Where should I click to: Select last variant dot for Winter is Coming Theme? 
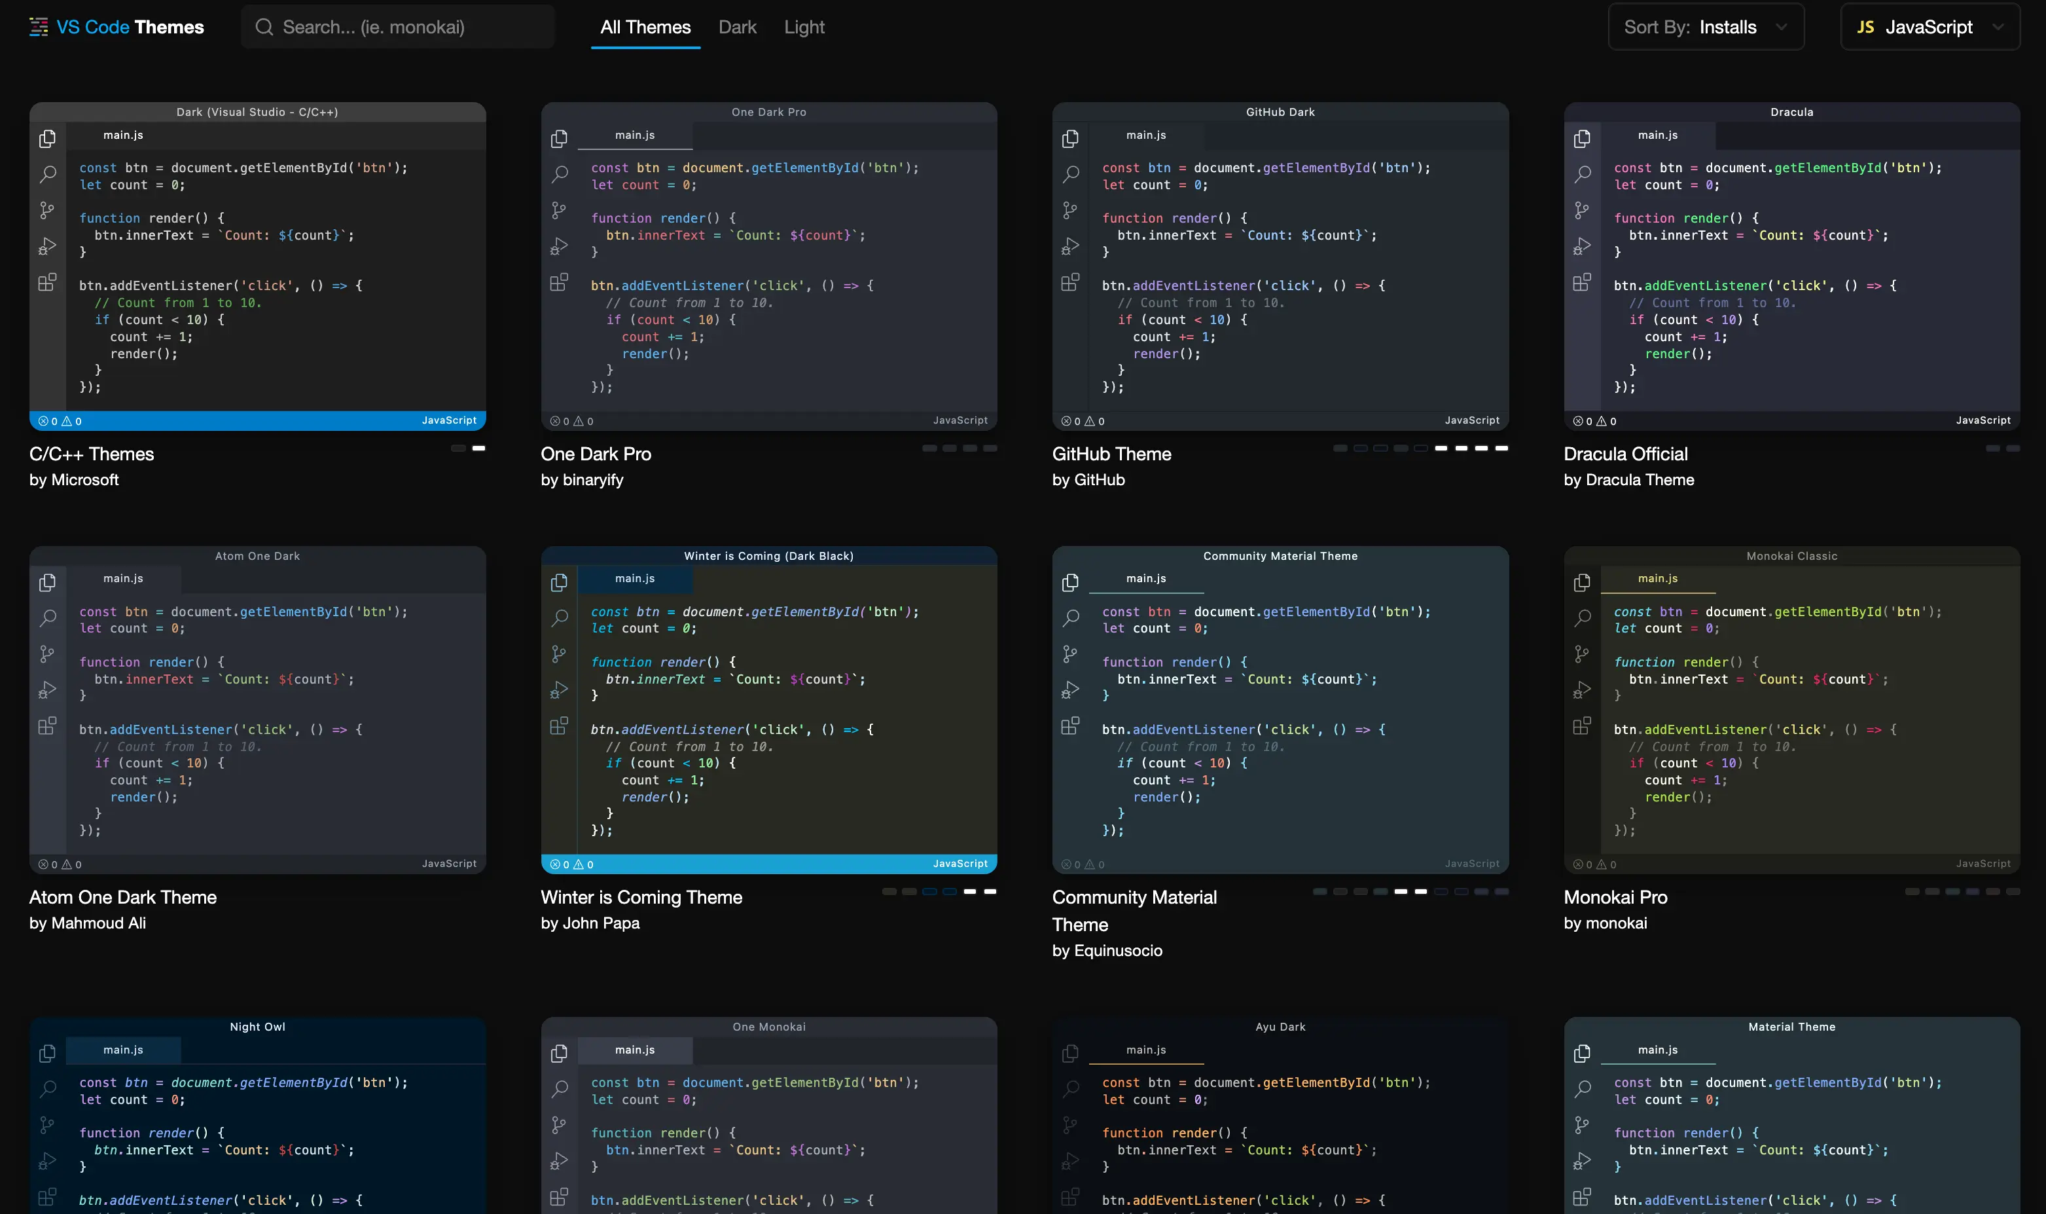pyautogui.click(x=990, y=892)
